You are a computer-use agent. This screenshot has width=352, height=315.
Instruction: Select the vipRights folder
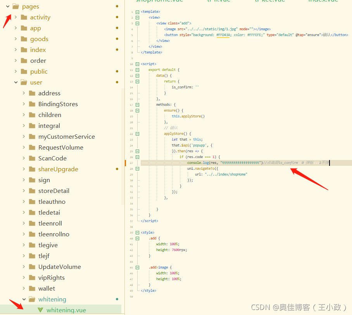point(52,277)
